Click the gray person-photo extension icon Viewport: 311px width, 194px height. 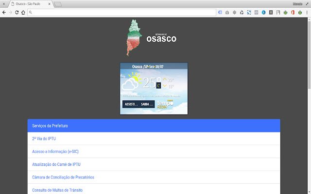point(278,13)
